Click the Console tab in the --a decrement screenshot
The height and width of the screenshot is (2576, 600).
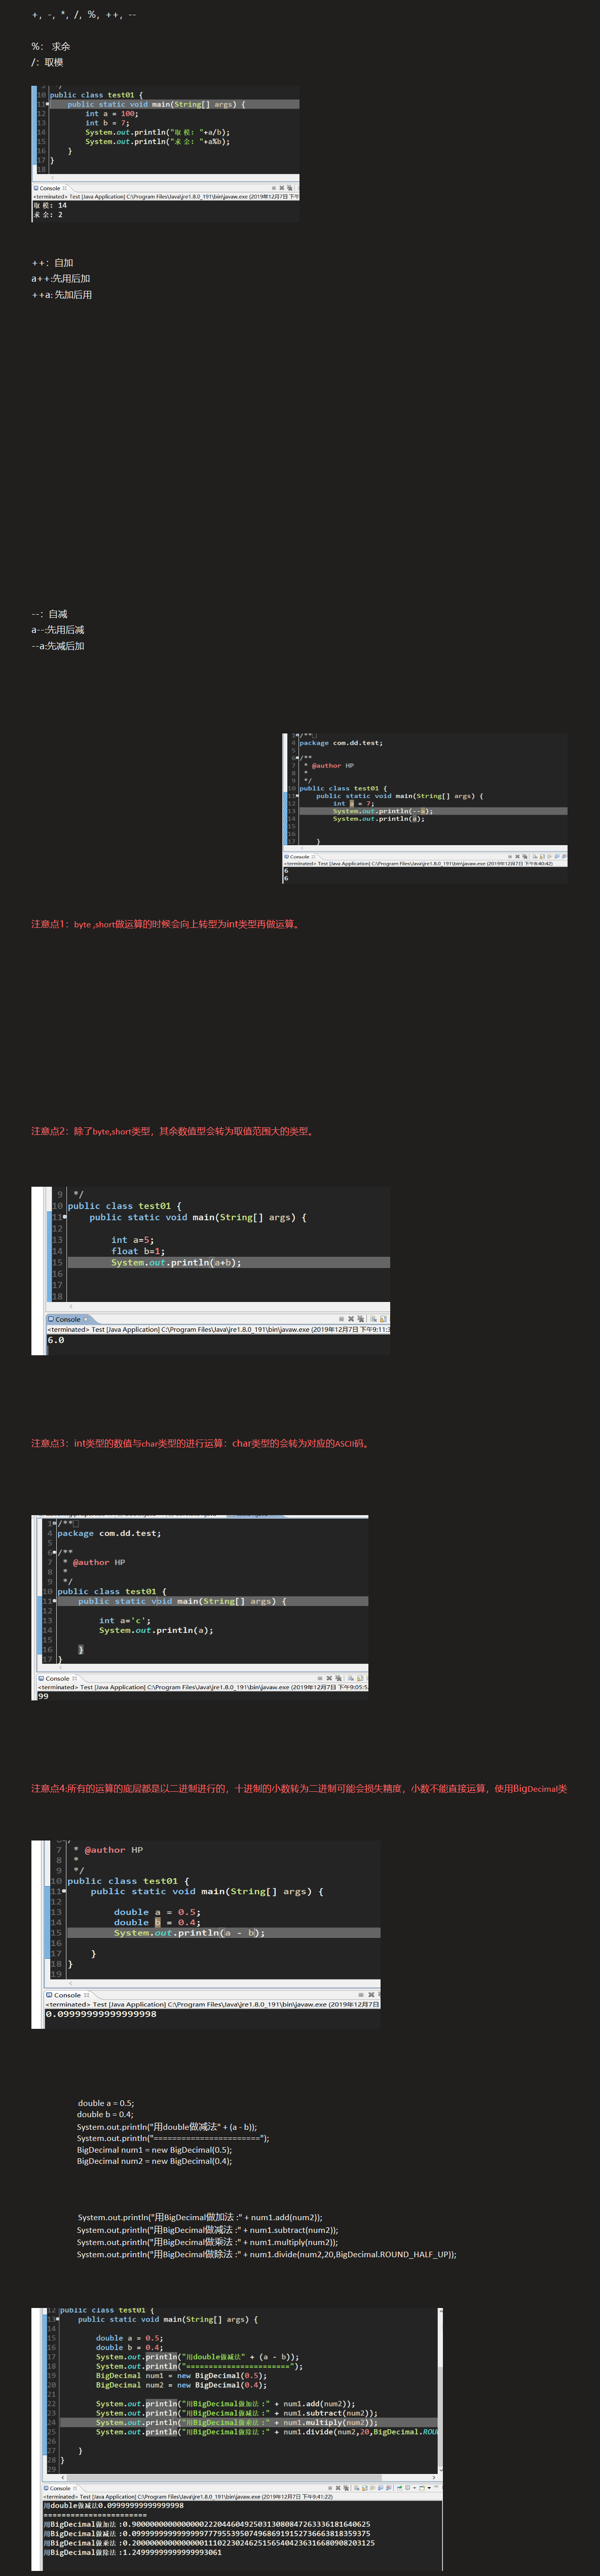pyautogui.click(x=299, y=856)
